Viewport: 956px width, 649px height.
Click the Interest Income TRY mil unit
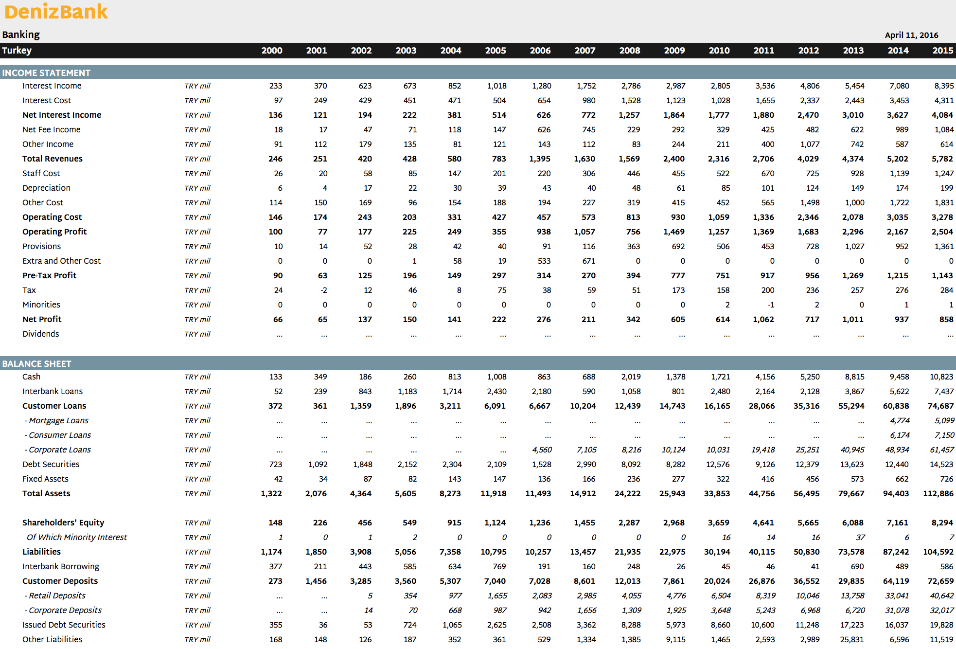(197, 86)
